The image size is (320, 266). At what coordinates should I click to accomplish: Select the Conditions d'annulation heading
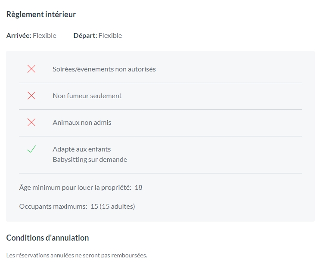tap(47, 238)
